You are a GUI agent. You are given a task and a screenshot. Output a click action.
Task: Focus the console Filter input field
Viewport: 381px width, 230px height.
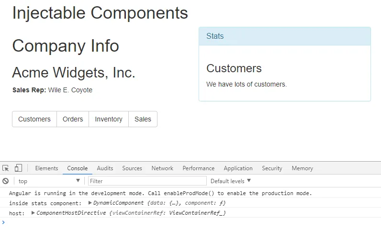tap(147, 181)
